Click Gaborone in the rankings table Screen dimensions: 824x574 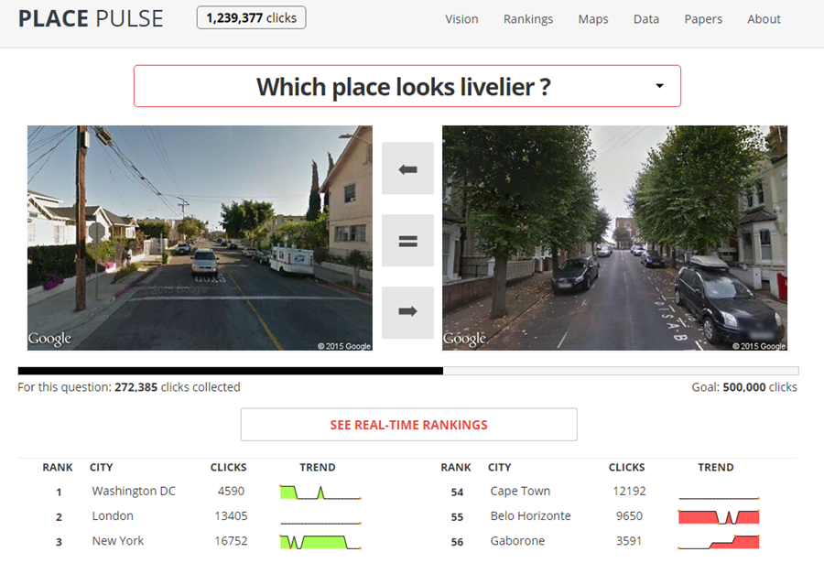tap(517, 541)
